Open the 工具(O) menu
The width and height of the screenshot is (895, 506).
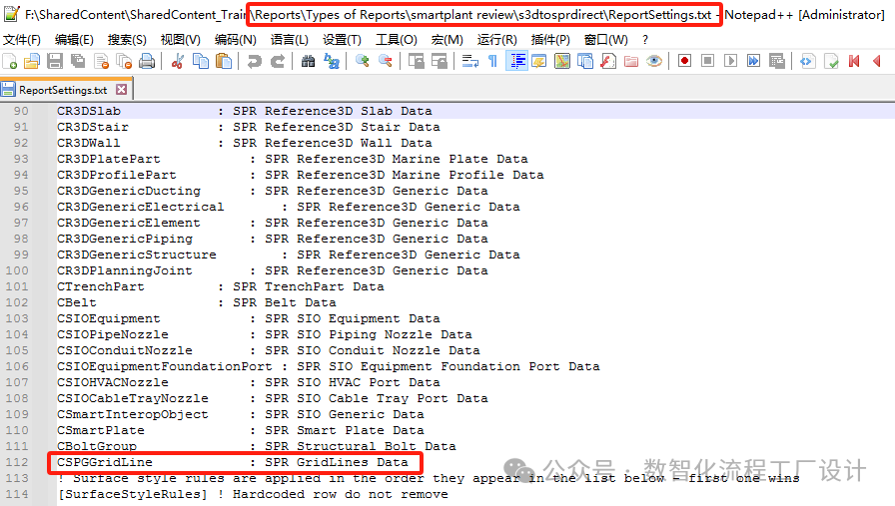coord(397,39)
